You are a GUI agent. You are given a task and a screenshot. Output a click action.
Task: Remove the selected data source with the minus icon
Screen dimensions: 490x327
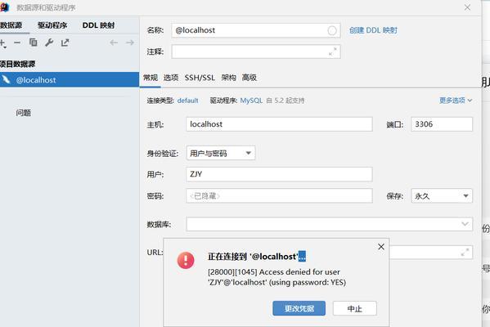tap(17, 43)
